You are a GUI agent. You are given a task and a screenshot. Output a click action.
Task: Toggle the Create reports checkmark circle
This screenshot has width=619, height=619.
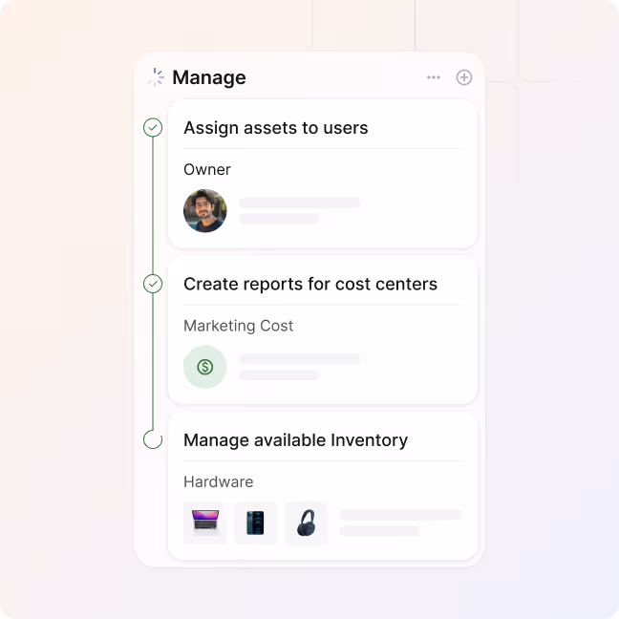click(153, 284)
